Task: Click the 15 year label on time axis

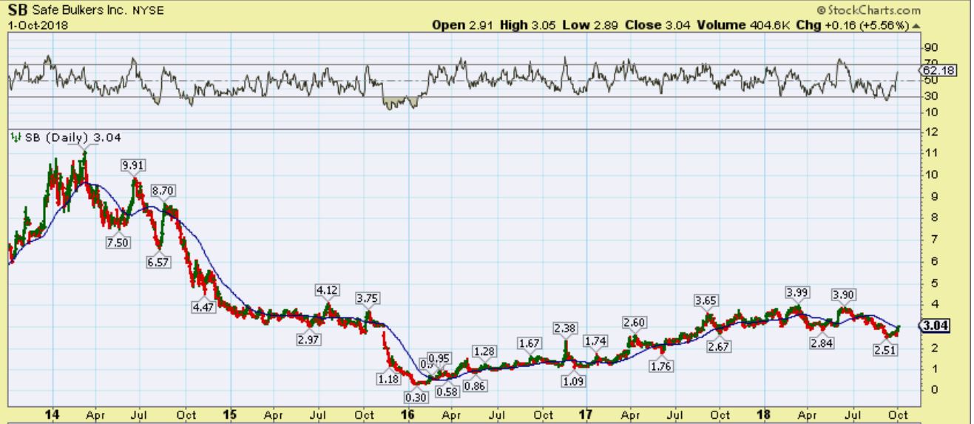Action: (230, 416)
